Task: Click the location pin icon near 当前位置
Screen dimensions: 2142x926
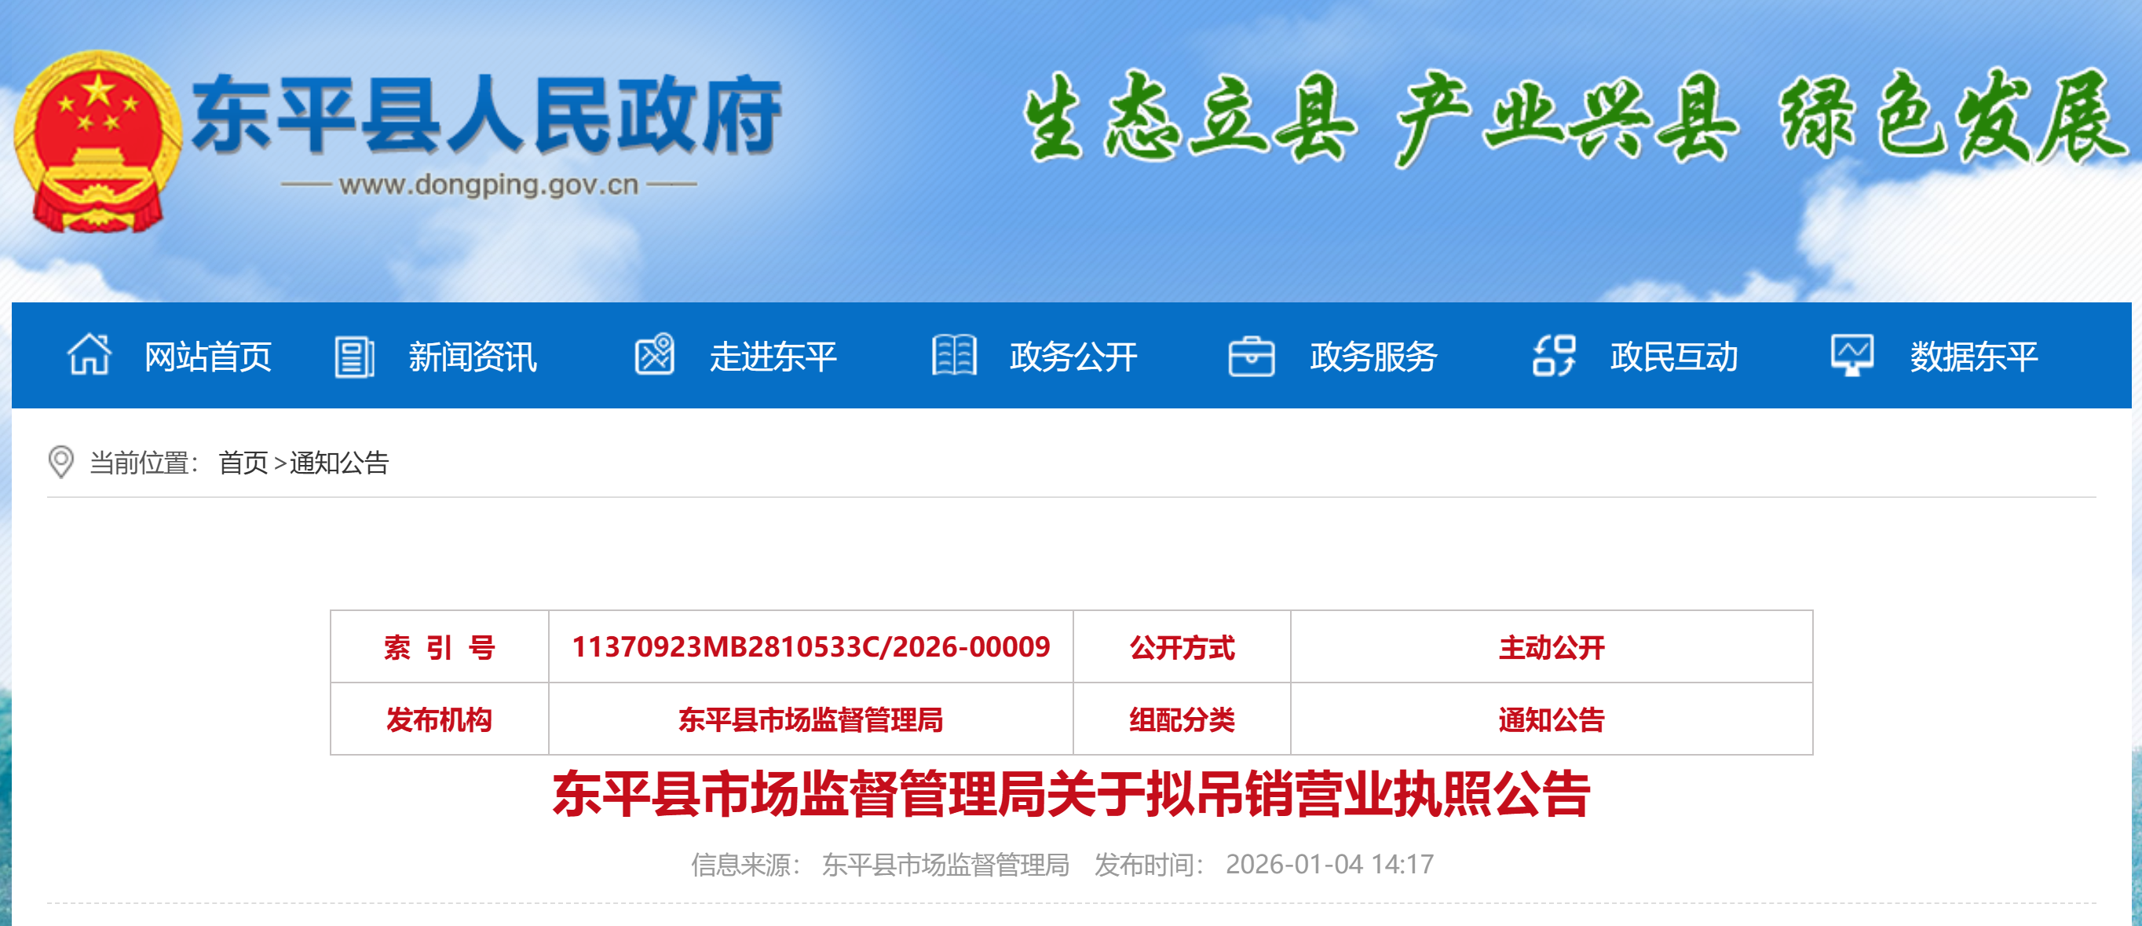Action: [60, 462]
